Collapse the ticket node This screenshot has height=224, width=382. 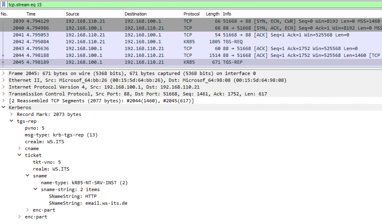click(x=20, y=155)
